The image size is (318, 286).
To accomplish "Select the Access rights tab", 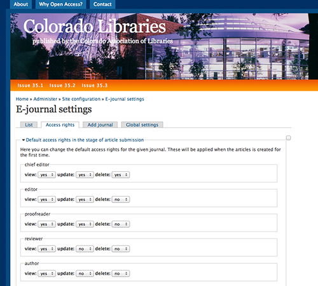I will (60, 125).
